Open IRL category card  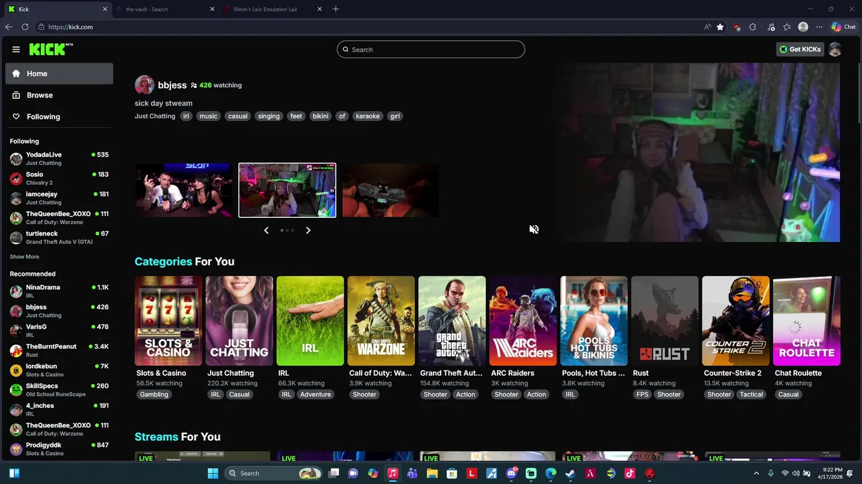(310, 321)
